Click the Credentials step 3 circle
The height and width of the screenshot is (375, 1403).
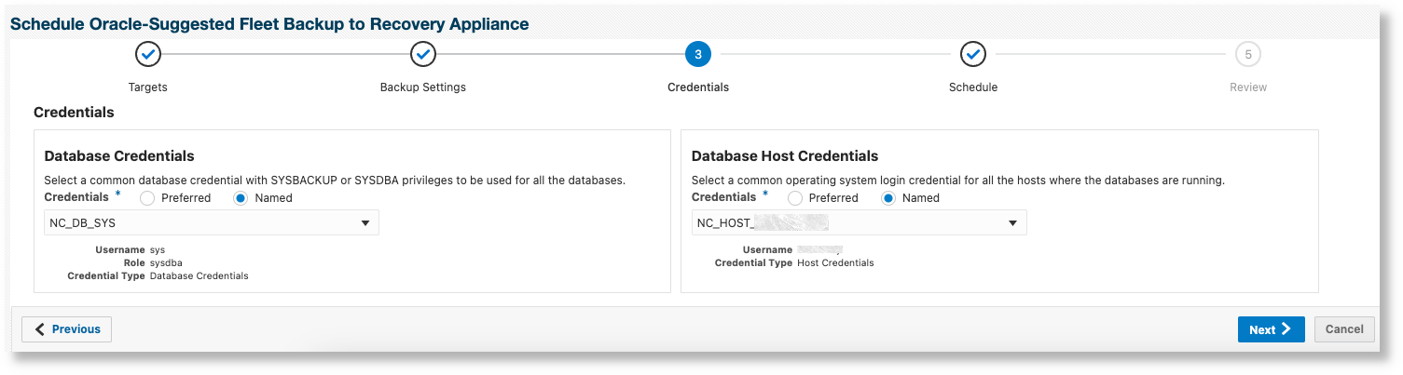tap(697, 55)
